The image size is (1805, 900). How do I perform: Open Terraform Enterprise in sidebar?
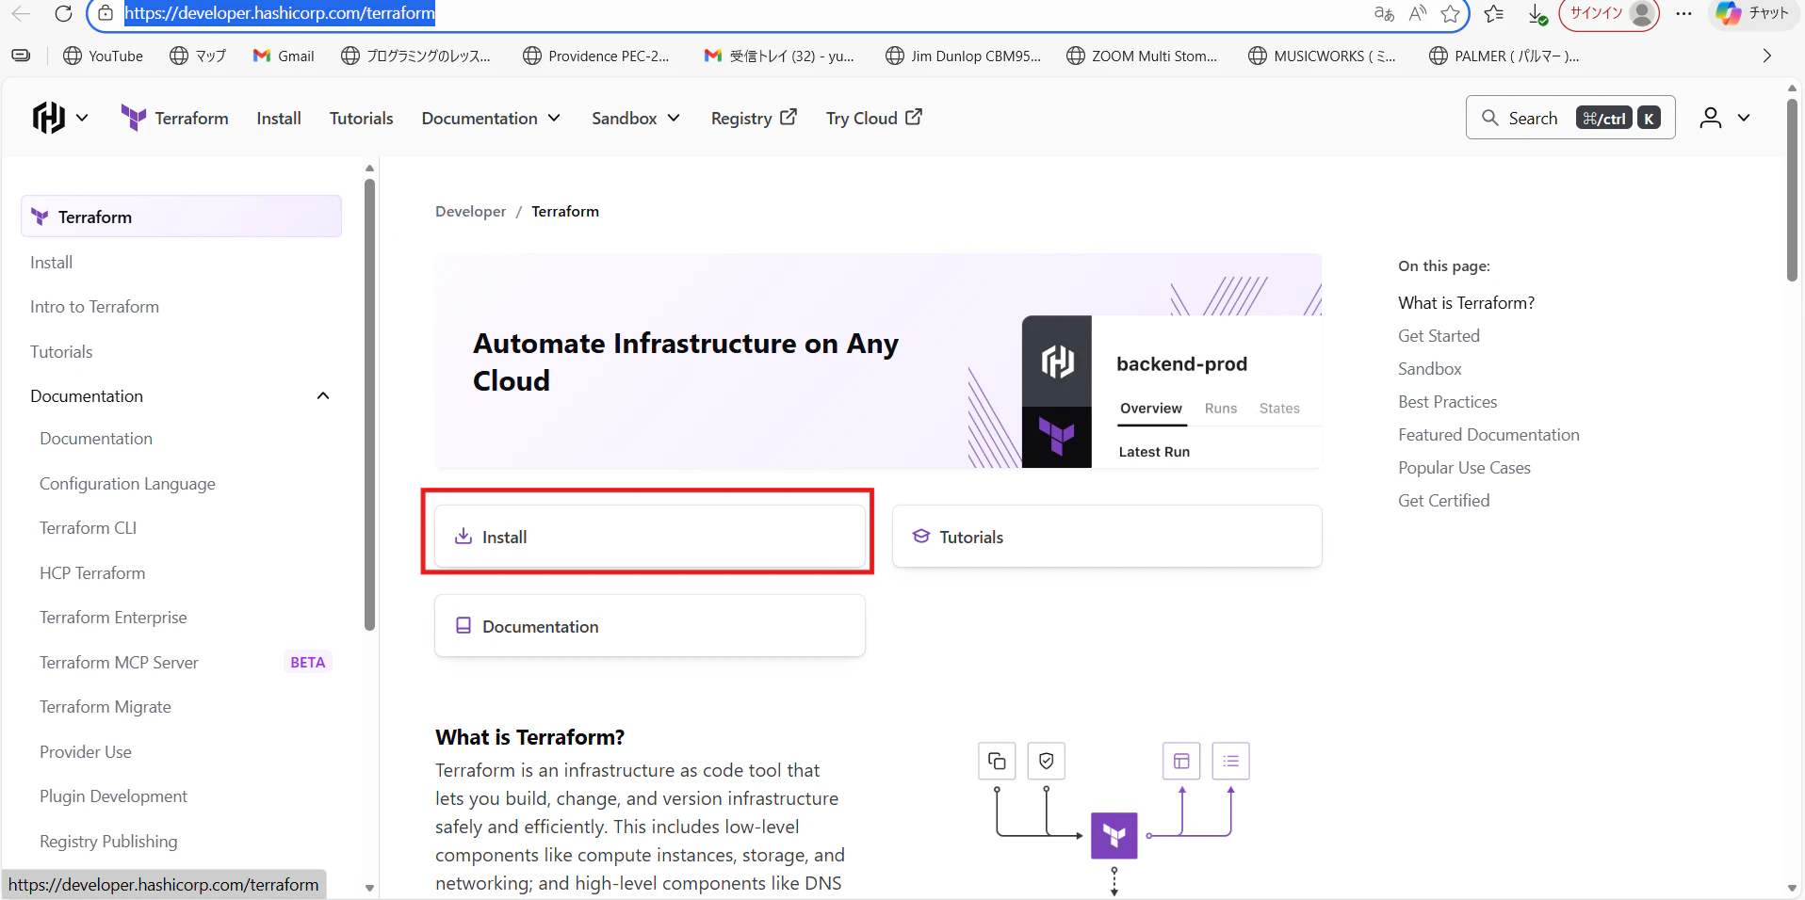pyautogui.click(x=113, y=618)
